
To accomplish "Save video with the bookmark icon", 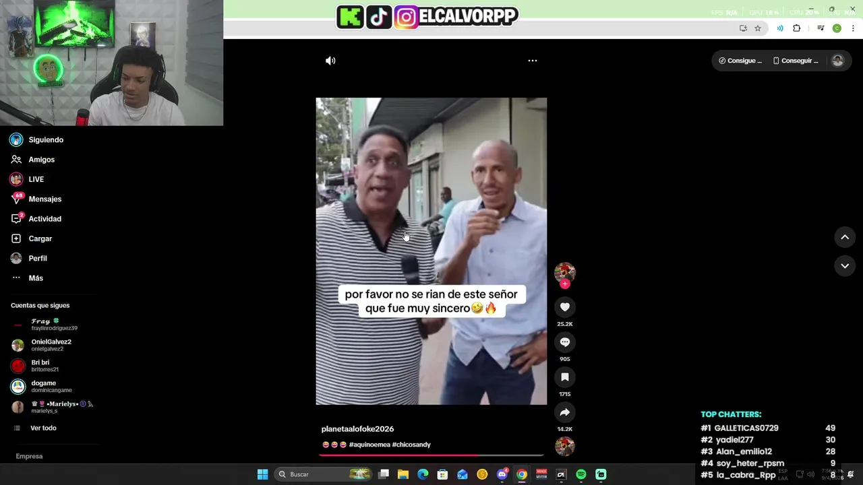I will (x=565, y=377).
